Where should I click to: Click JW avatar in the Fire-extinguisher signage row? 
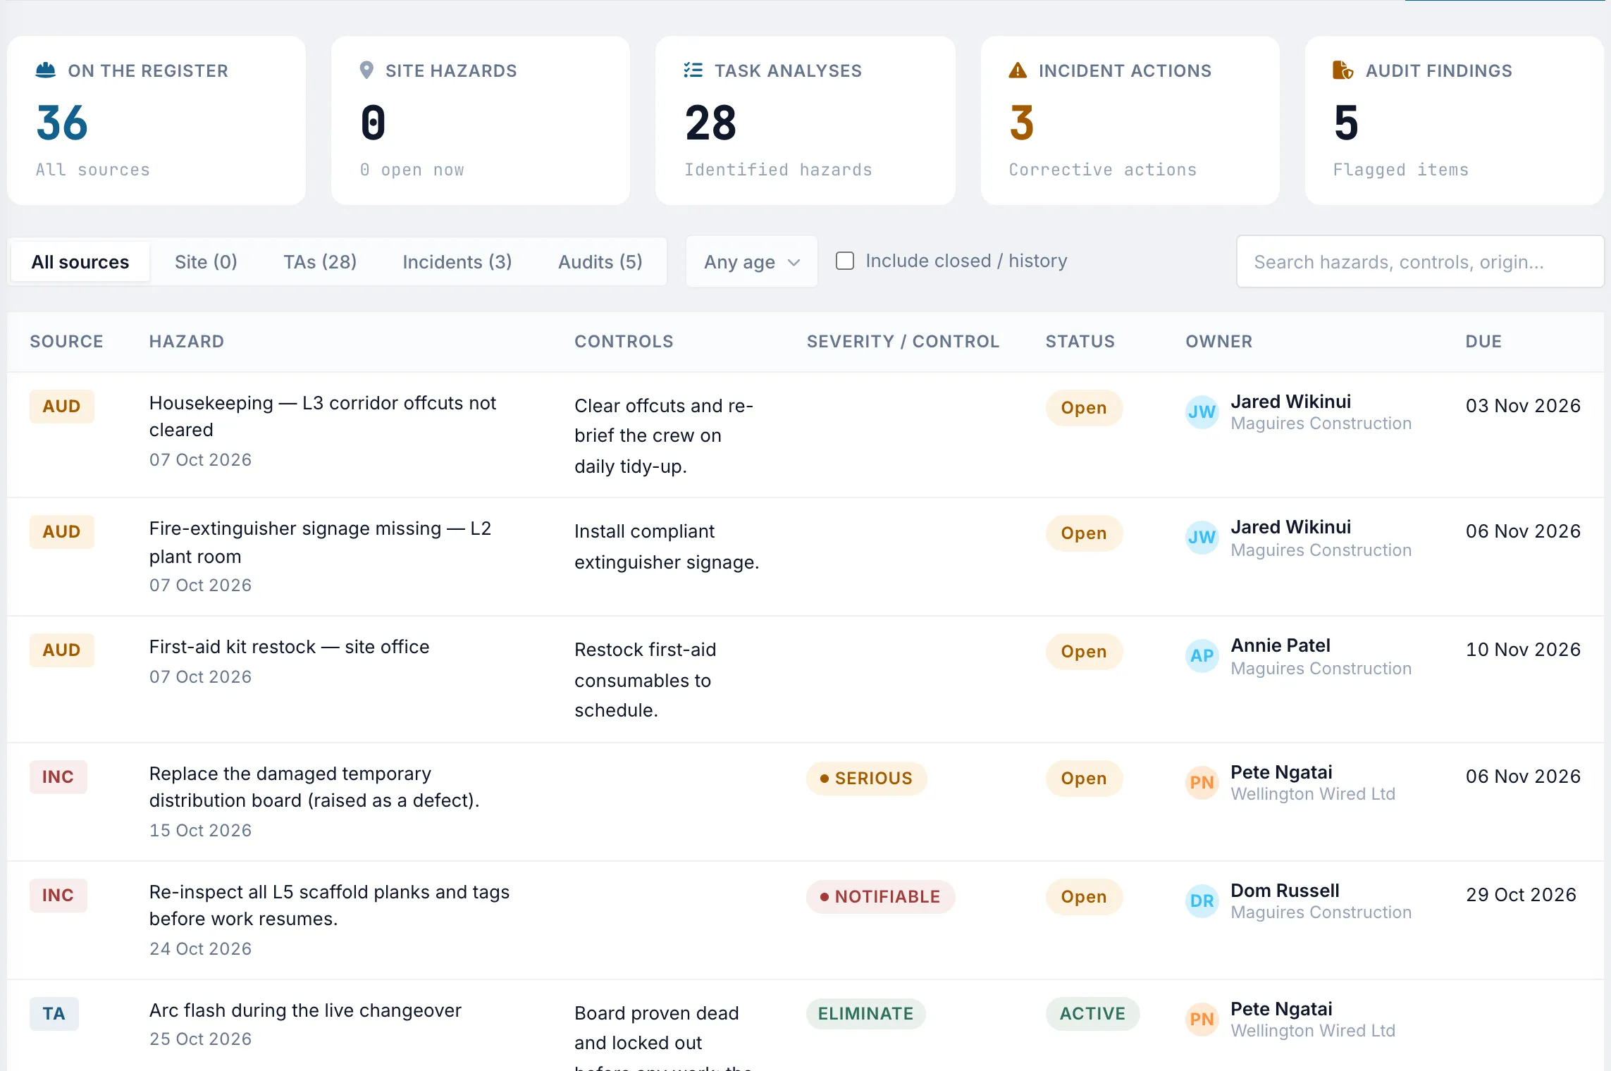pyautogui.click(x=1202, y=538)
